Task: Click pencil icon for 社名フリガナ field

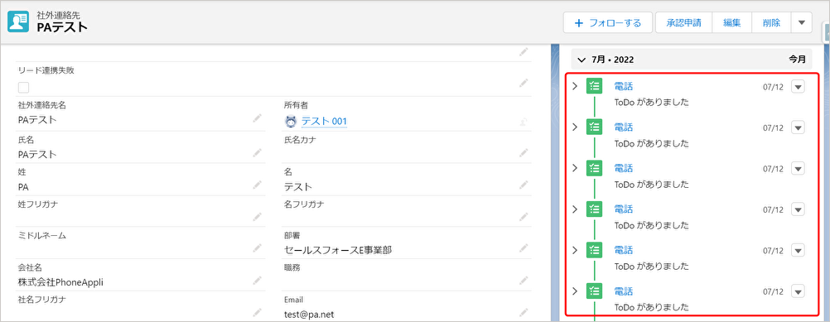Action: [x=258, y=312]
